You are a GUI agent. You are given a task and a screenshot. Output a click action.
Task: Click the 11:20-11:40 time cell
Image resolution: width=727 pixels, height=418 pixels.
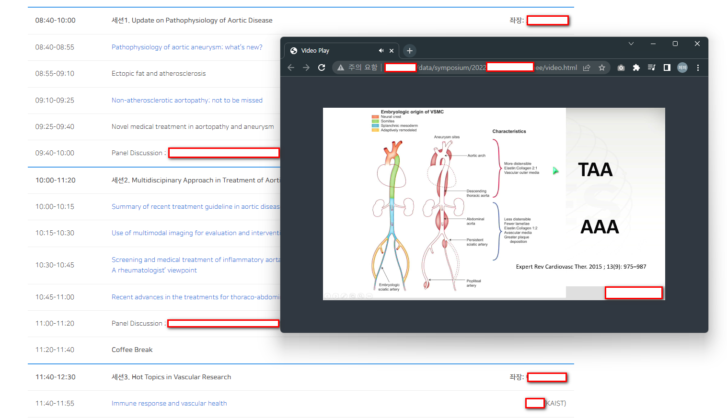55,350
